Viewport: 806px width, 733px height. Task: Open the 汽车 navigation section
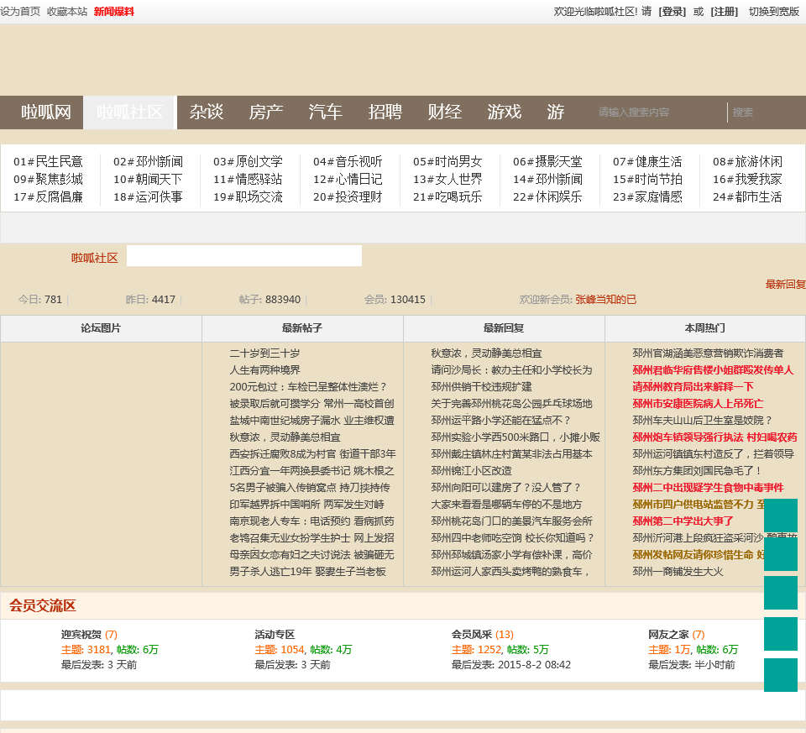pyautogui.click(x=325, y=113)
